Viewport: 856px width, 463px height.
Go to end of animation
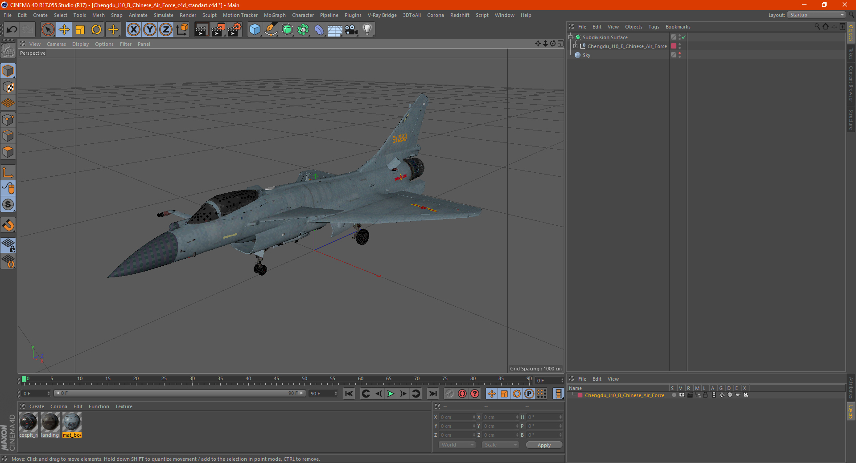pos(433,394)
